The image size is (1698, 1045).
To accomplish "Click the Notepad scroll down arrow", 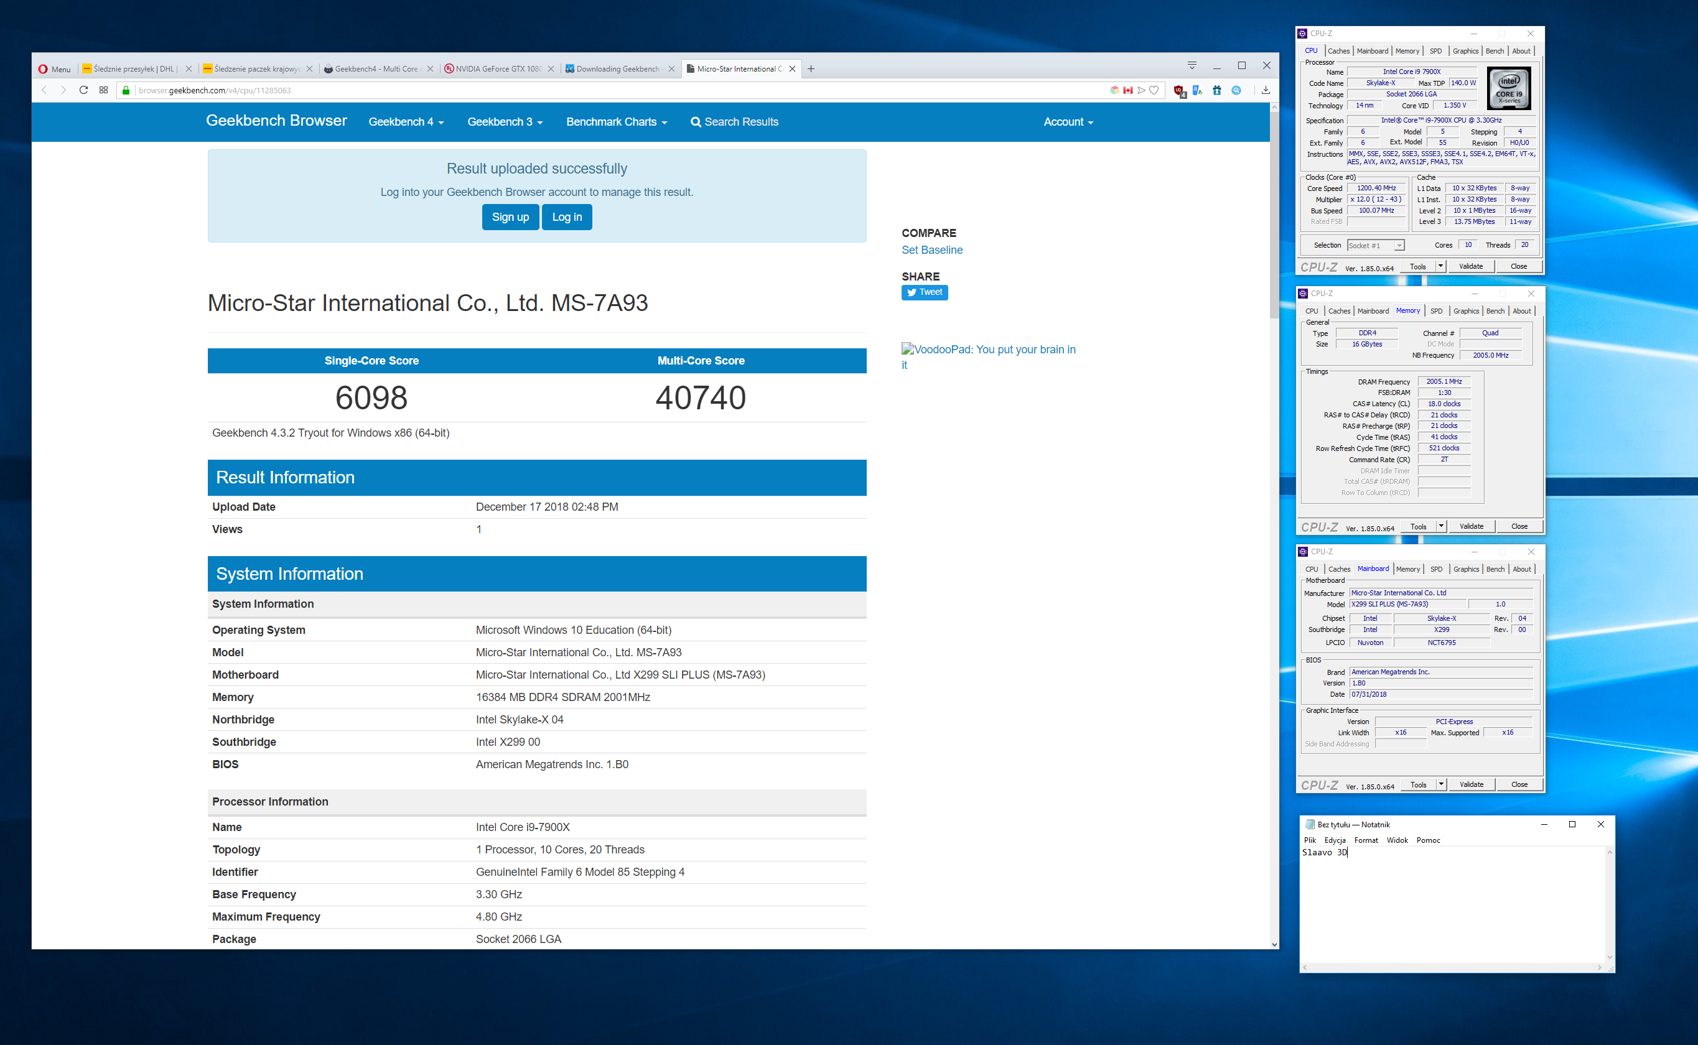I will tap(1610, 957).
